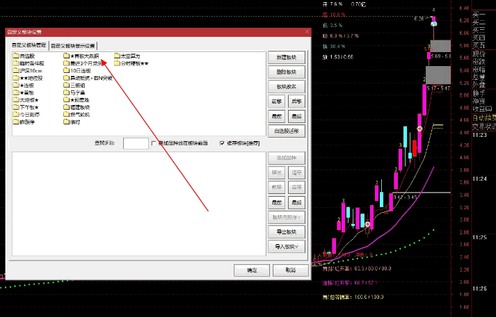The width and height of the screenshot is (496, 317).
Task: Confirm dialog with 确定 button
Action: 252,270
